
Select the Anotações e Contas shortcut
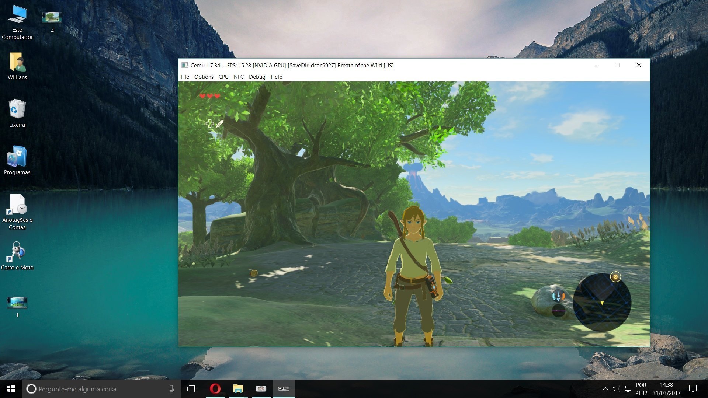[x=17, y=212]
